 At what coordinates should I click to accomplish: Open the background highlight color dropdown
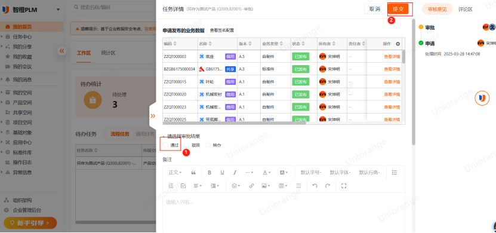(x=284, y=173)
